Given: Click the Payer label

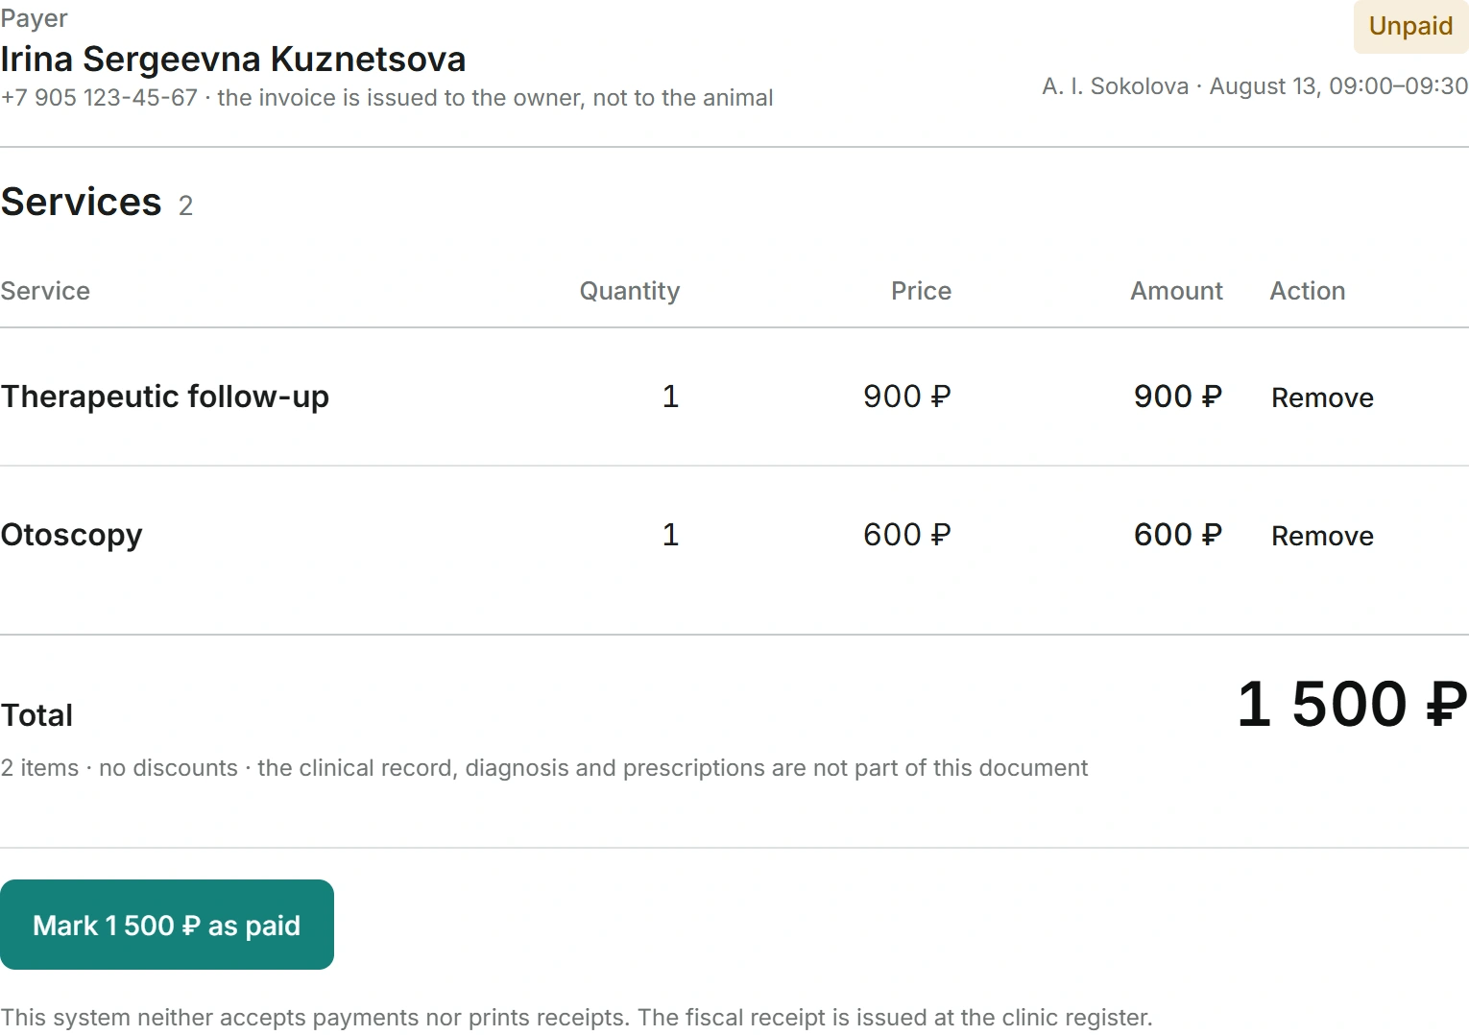Looking at the screenshot, I should click(x=35, y=18).
